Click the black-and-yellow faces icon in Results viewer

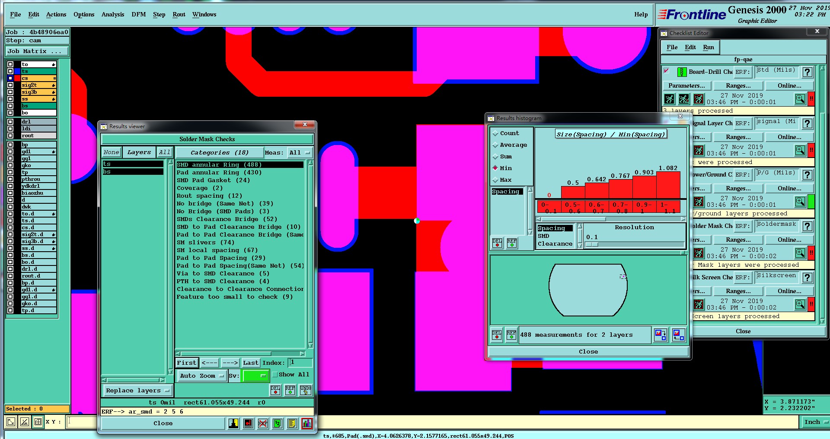coord(233,423)
